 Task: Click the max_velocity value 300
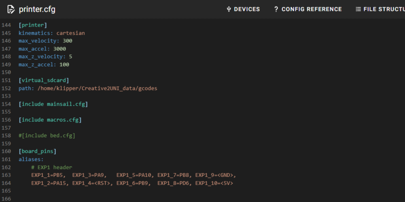coord(68,41)
